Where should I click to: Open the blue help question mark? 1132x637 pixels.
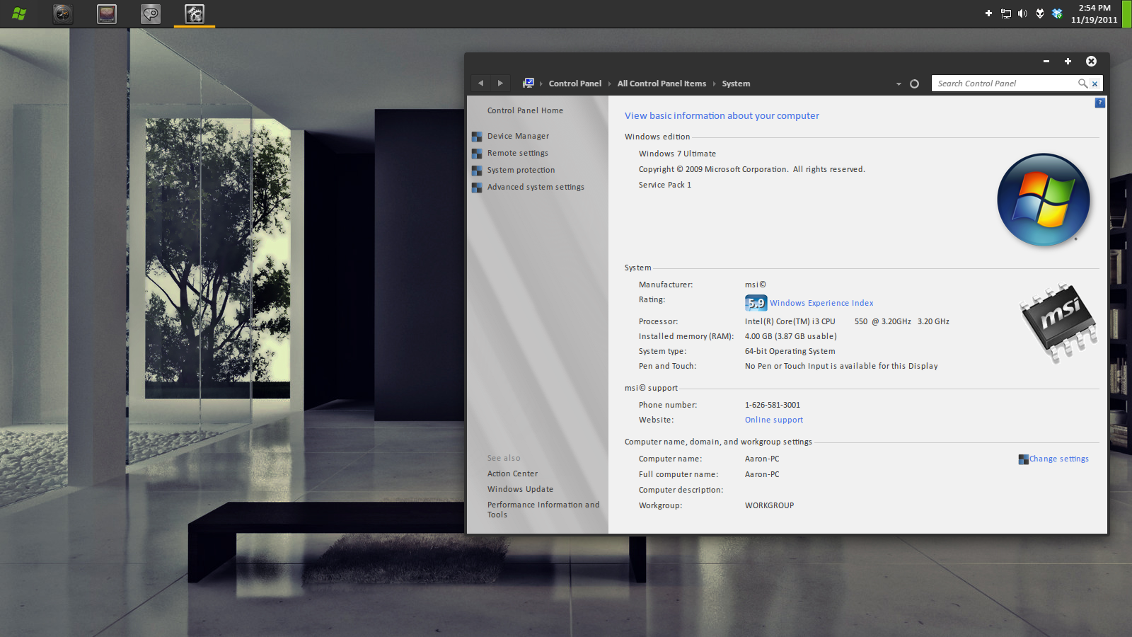point(1099,103)
